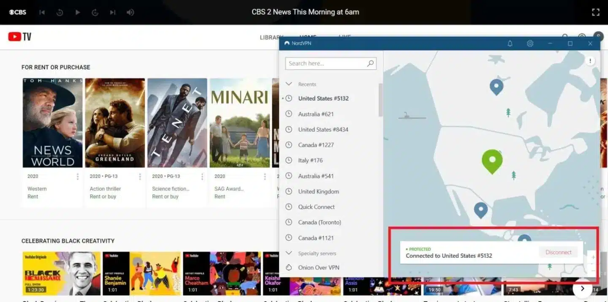Mute the player volume speaker icon
The image size is (608, 302).
[130, 12]
